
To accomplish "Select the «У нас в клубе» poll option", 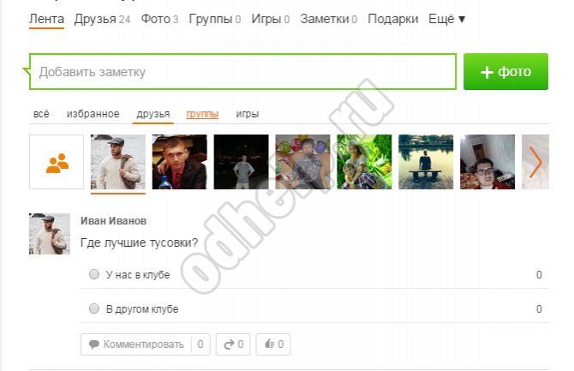I will [x=94, y=274].
